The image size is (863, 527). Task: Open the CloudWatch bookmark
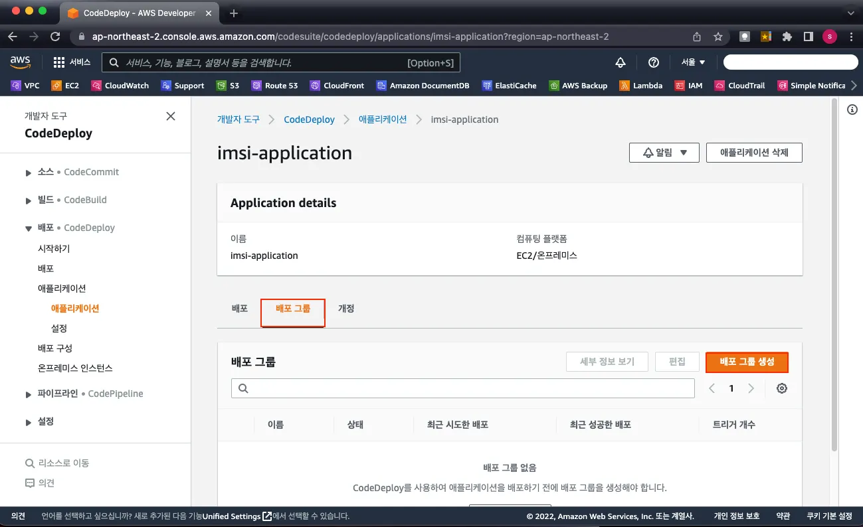tap(120, 86)
